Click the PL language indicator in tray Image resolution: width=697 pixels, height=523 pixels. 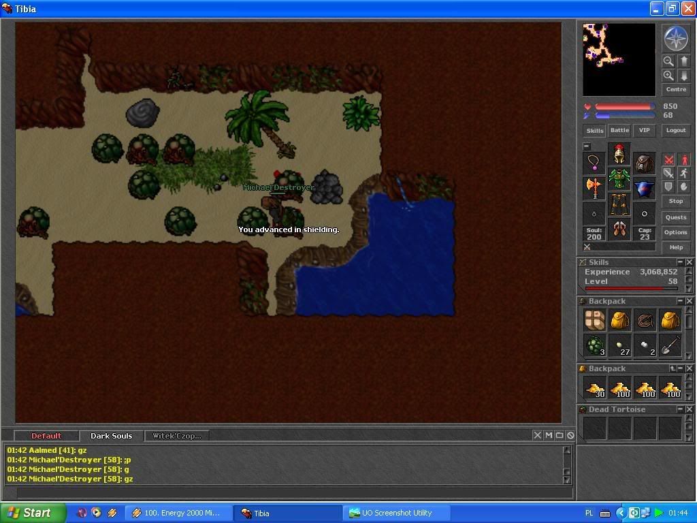click(589, 513)
